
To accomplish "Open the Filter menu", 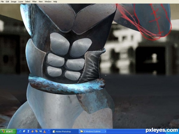I will pyautogui.click(x=34, y=1).
